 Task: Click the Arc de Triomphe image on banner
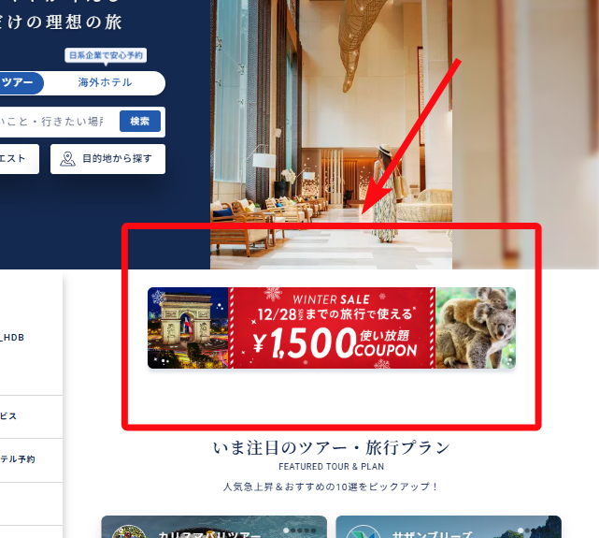click(x=188, y=327)
